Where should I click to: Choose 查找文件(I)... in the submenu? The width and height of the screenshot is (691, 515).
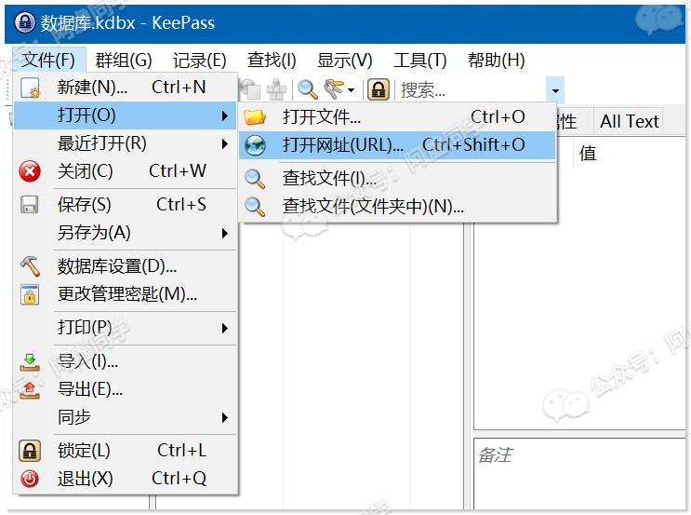pos(397,179)
